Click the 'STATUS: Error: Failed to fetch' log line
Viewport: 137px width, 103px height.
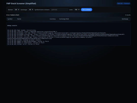(x=23, y=44)
